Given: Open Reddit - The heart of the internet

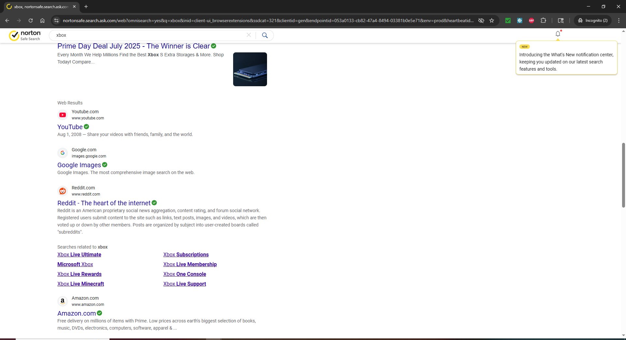Looking at the screenshot, I should pos(104,203).
